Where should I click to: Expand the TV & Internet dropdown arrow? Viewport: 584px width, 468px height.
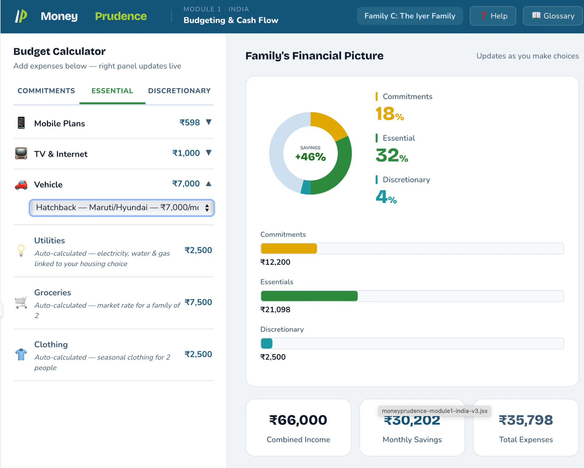tap(209, 153)
